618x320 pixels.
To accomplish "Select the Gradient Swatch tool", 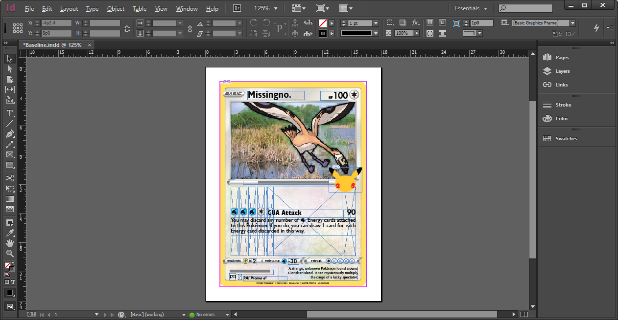I will [x=10, y=199].
